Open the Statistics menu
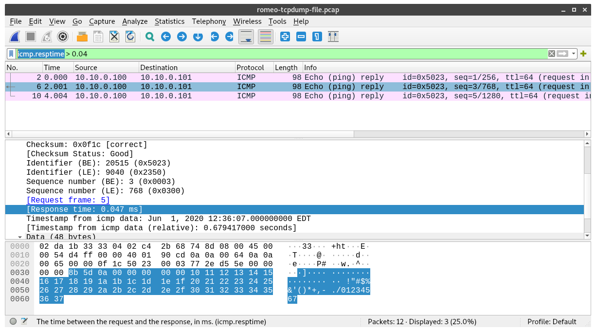This screenshot has width=596, height=332. [x=169, y=21]
